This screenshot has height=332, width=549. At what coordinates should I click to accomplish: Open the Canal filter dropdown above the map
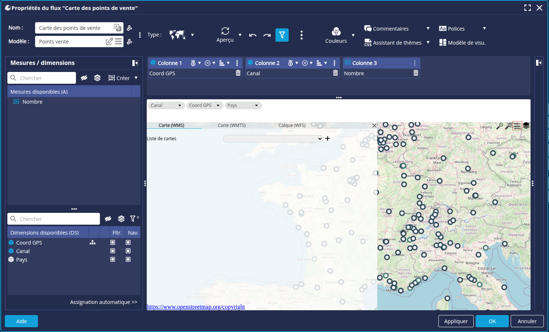click(x=167, y=106)
